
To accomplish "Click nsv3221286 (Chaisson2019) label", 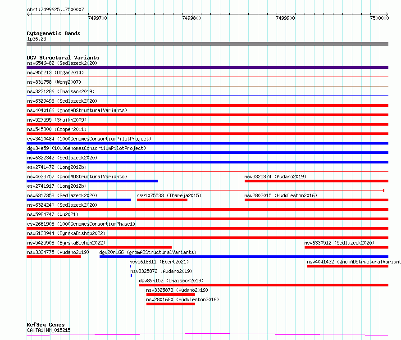I will pos(61,91).
